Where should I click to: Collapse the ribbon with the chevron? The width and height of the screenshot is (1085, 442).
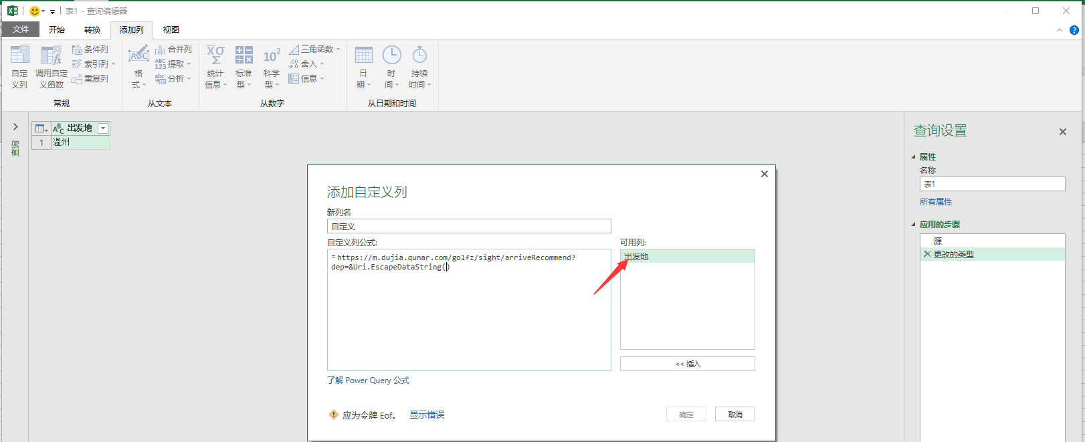(x=1060, y=30)
